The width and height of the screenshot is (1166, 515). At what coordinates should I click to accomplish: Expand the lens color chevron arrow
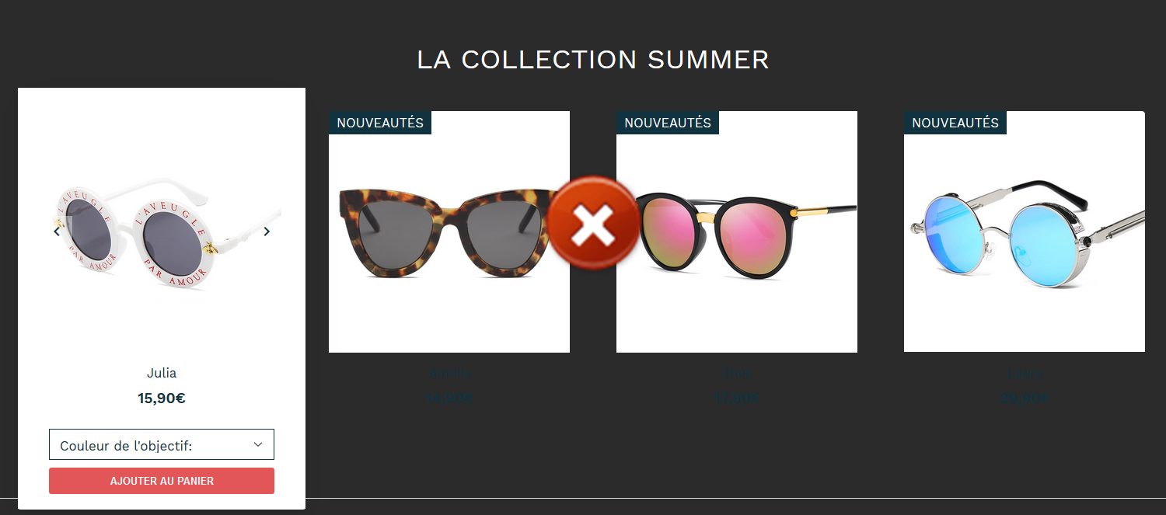(258, 444)
